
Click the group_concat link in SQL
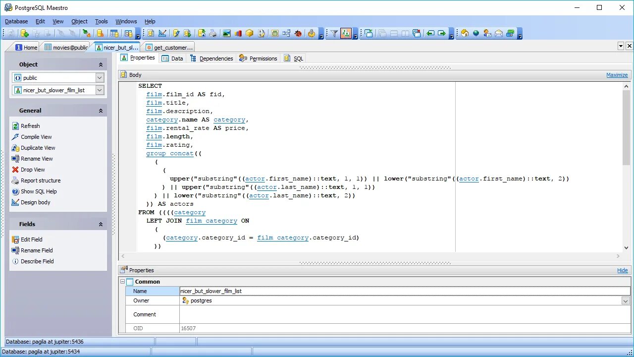pos(170,153)
